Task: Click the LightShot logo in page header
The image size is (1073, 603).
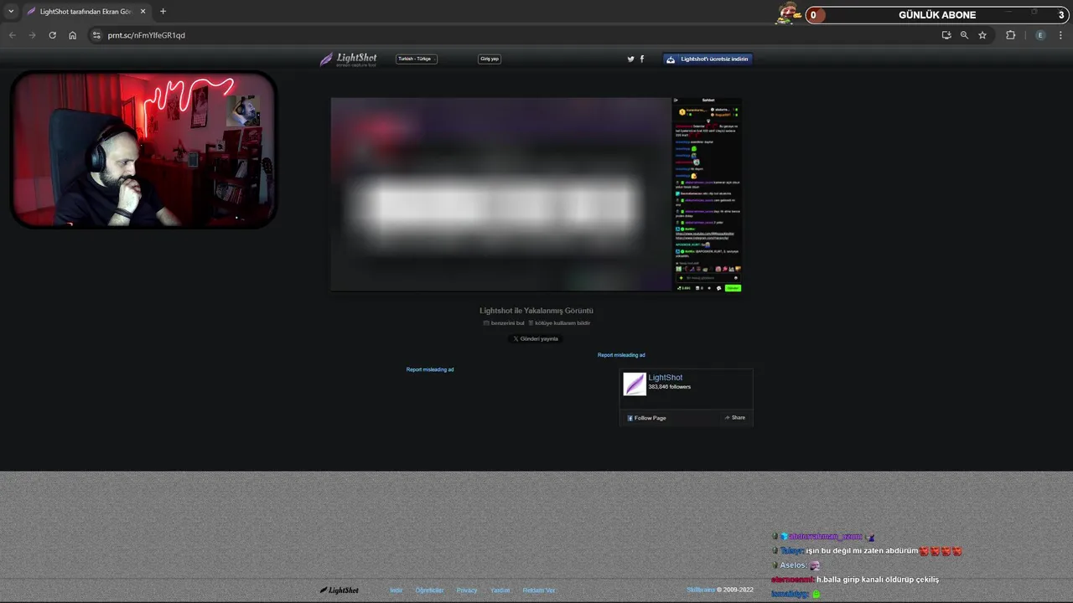Action: click(x=349, y=59)
